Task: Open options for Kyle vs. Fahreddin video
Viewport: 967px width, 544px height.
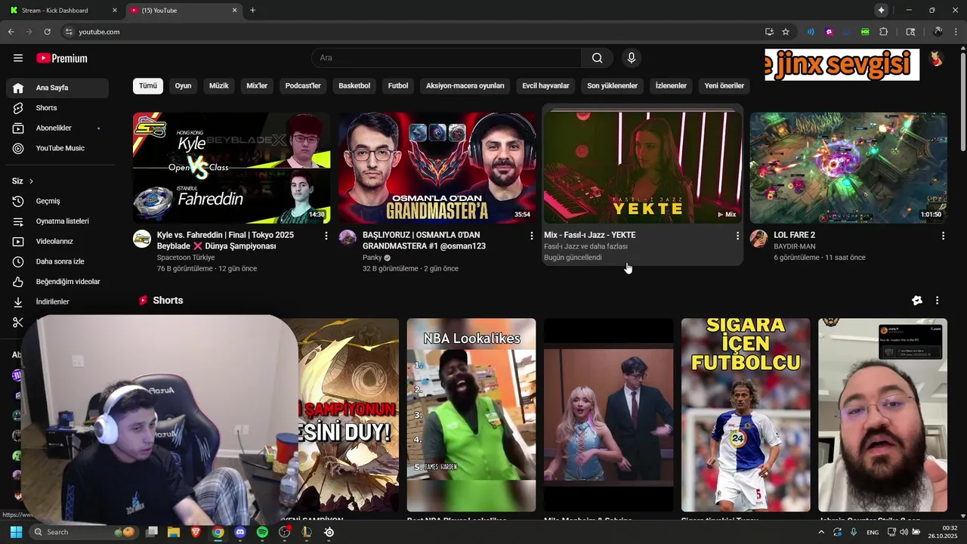Action: pyautogui.click(x=326, y=236)
